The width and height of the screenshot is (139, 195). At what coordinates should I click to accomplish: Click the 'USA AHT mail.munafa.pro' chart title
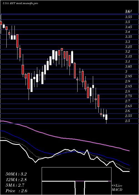tap(20, 3)
